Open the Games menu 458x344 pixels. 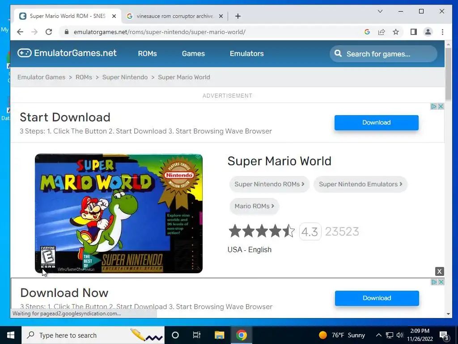193,54
